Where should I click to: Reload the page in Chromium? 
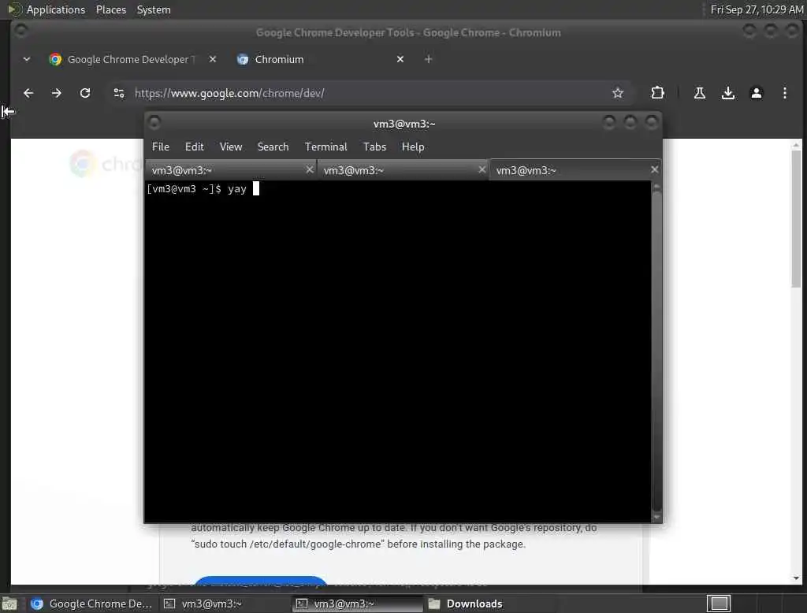(85, 93)
